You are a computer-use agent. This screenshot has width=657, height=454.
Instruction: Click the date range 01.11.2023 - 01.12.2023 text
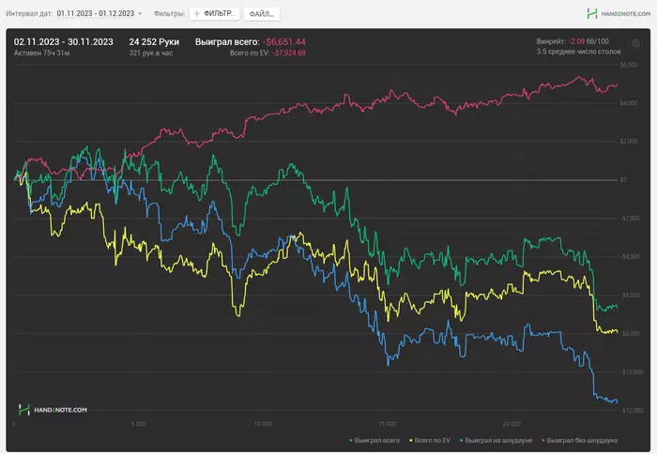[x=95, y=14]
